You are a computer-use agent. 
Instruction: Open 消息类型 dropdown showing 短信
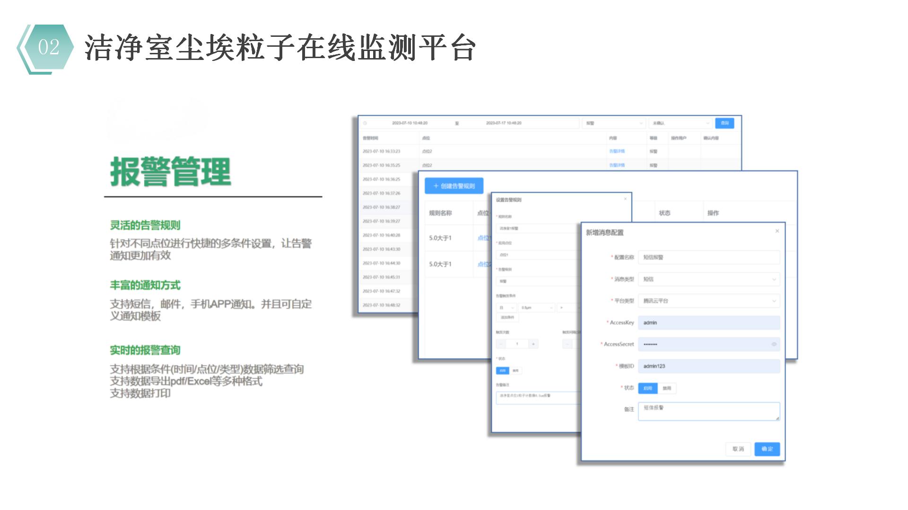point(708,279)
